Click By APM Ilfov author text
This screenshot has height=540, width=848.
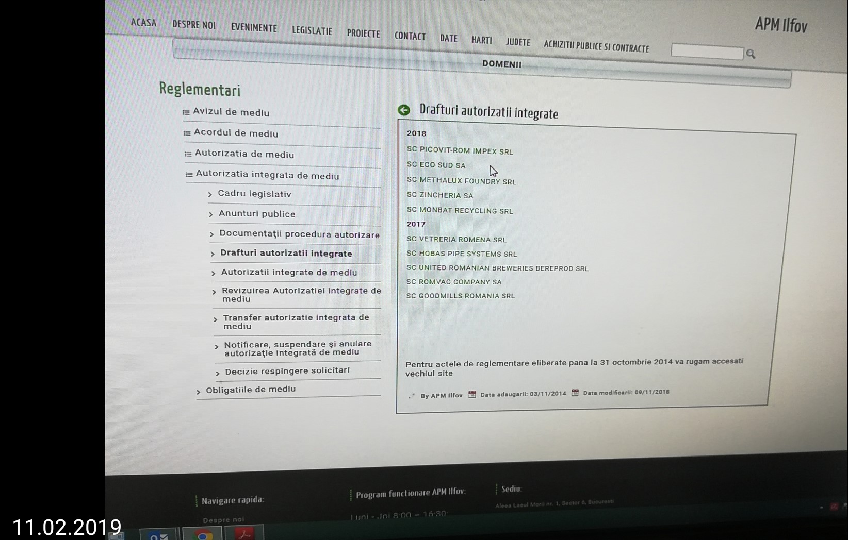(x=441, y=396)
